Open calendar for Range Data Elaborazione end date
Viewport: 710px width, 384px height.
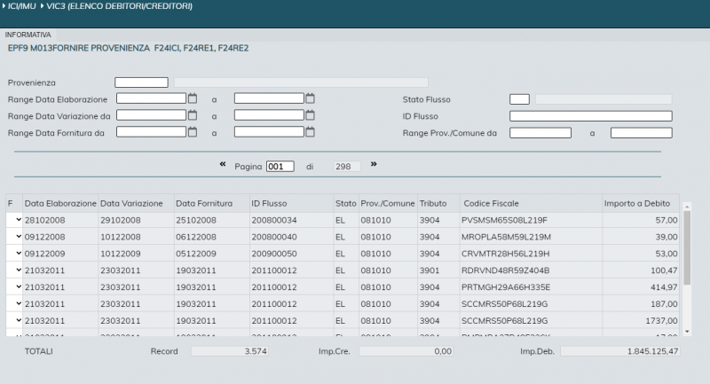point(310,98)
